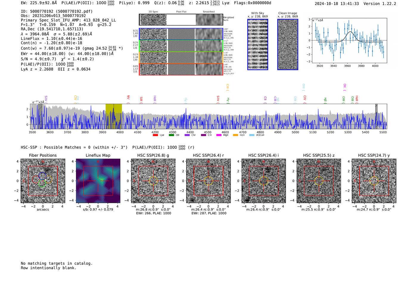Click the Clean Image cutout
Screen dimensions: 417x284
coord(288,44)
